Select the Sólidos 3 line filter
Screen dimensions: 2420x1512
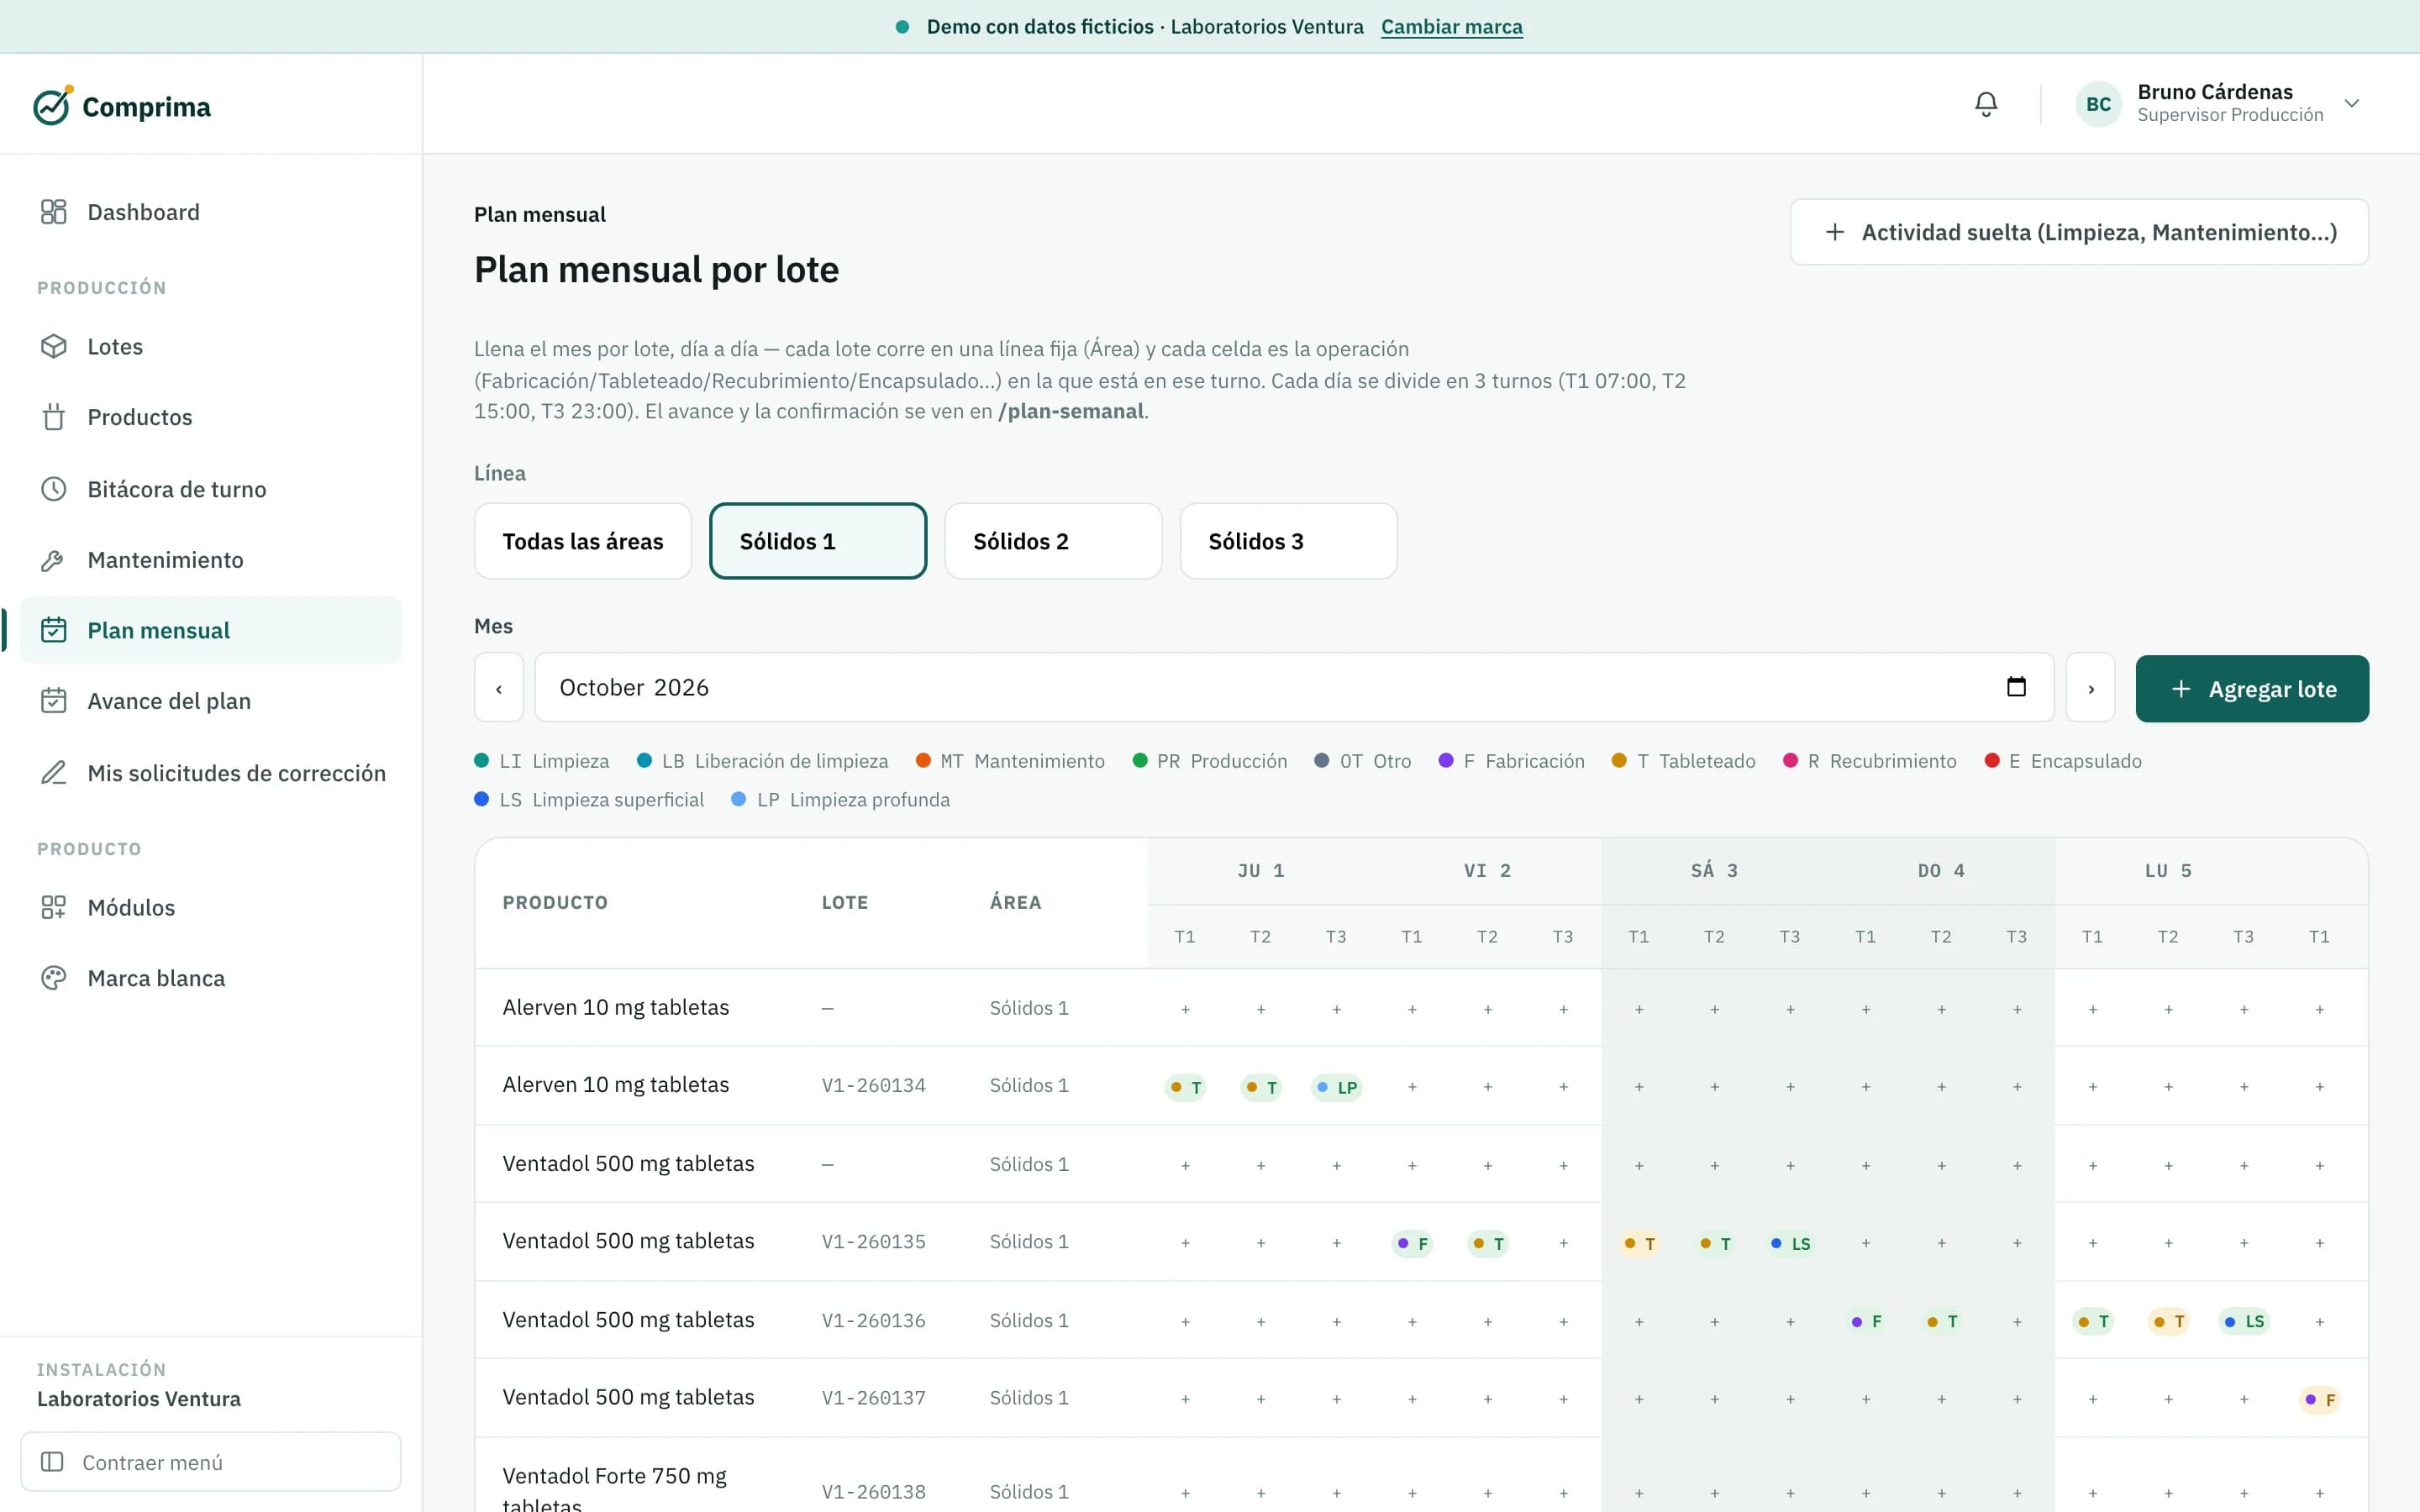(1288, 541)
